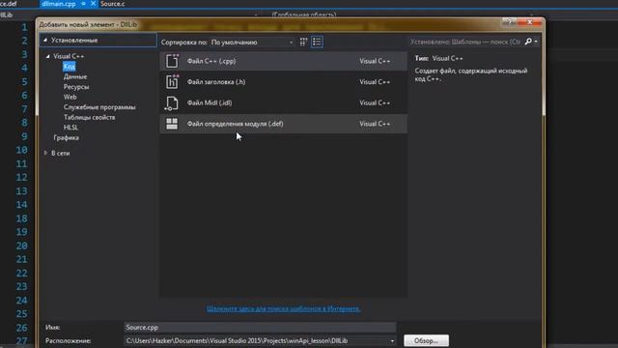Click Visual C++ label in header row
Image resolution: width=618 pixels, height=348 pixels.
(x=375, y=82)
